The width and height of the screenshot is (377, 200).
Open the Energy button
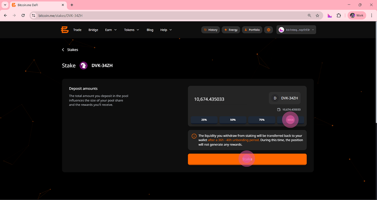pos(231,30)
